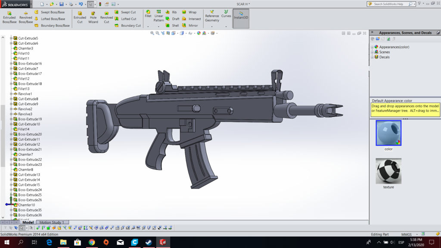
Task: Expand the Appearances(color) node
Action: (x=372, y=47)
